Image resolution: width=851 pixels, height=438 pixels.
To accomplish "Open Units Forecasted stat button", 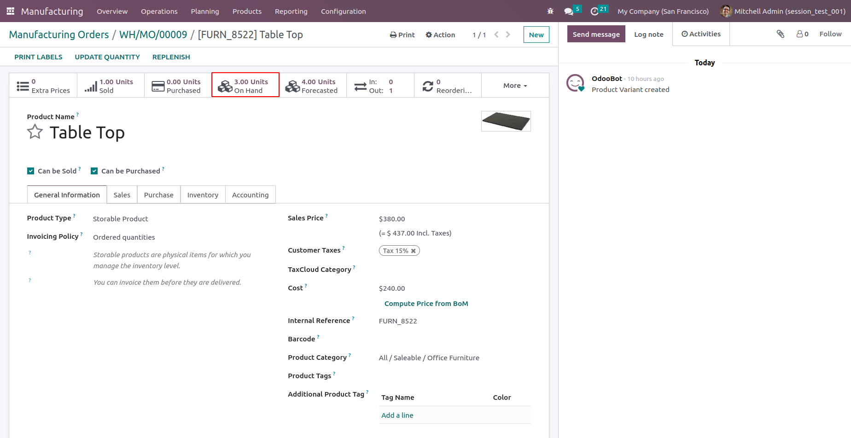I will 313,86.
